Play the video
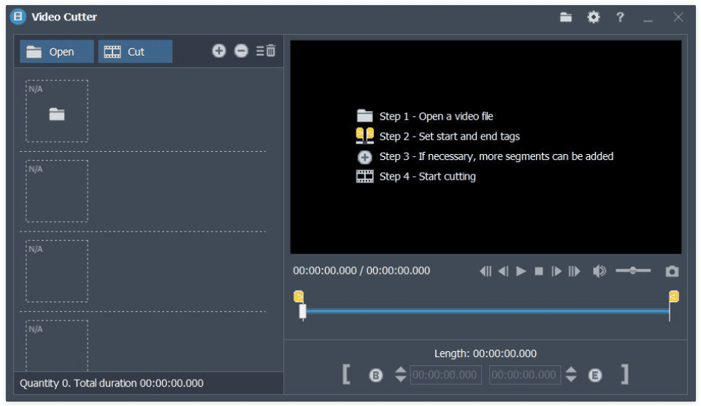Image resolution: width=701 pixels, height=406 pixels. tap(521, 272)
